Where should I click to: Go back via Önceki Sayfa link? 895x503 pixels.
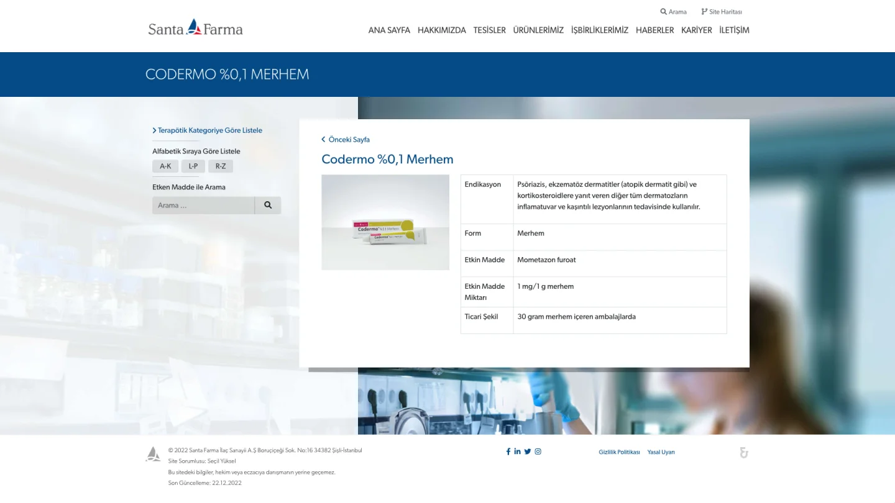click(x=349, y=140)
